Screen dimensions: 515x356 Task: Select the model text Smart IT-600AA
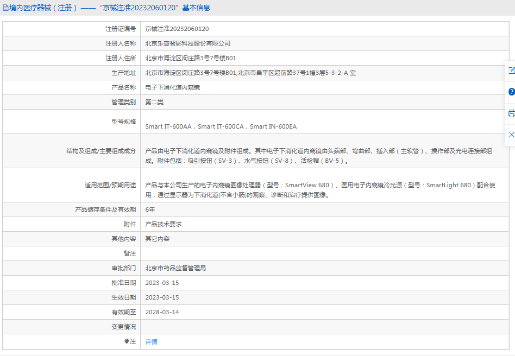pos(168,126)
